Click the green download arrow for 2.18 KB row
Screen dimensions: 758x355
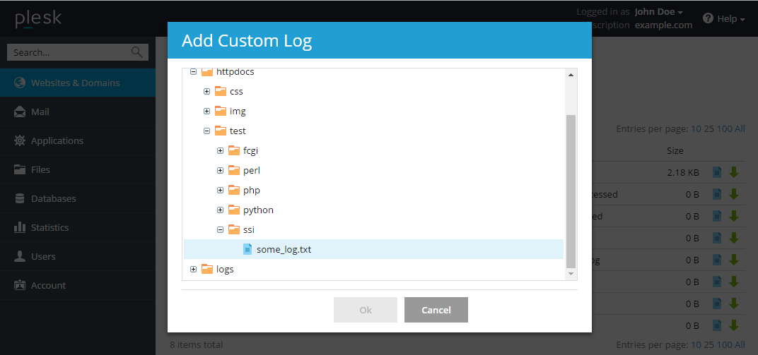tap(733, 172)
